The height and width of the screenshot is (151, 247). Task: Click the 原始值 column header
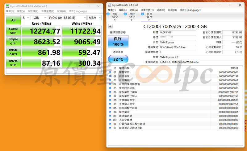point(234,68)
